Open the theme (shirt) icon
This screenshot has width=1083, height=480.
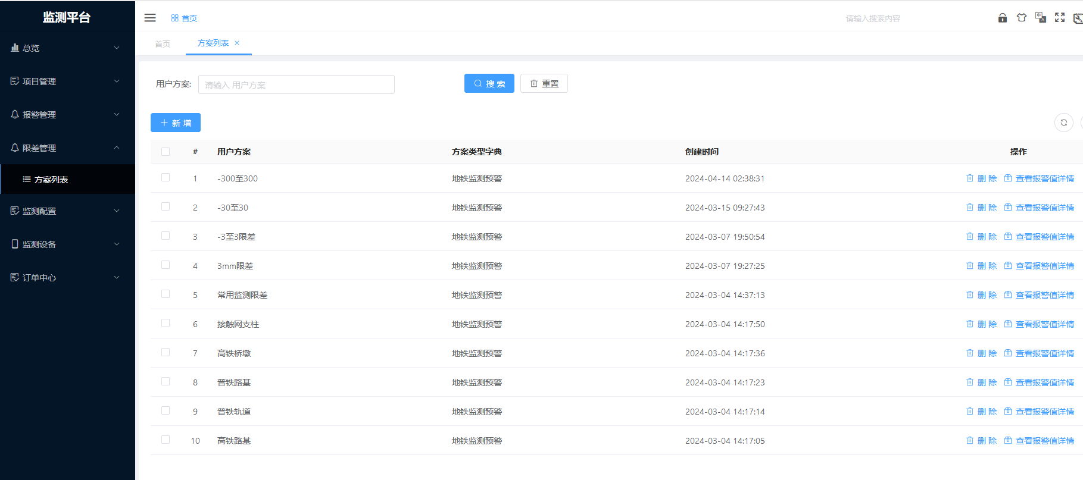(1022, 18)
